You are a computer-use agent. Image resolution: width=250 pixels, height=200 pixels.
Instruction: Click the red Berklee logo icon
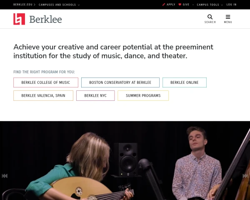point(19,19)
